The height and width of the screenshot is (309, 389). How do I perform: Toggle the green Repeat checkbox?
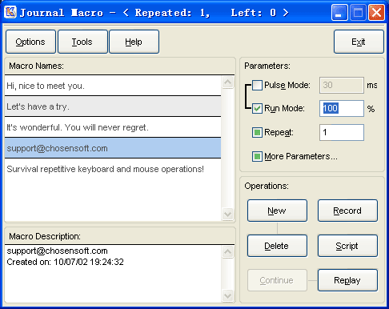[257, 132]
